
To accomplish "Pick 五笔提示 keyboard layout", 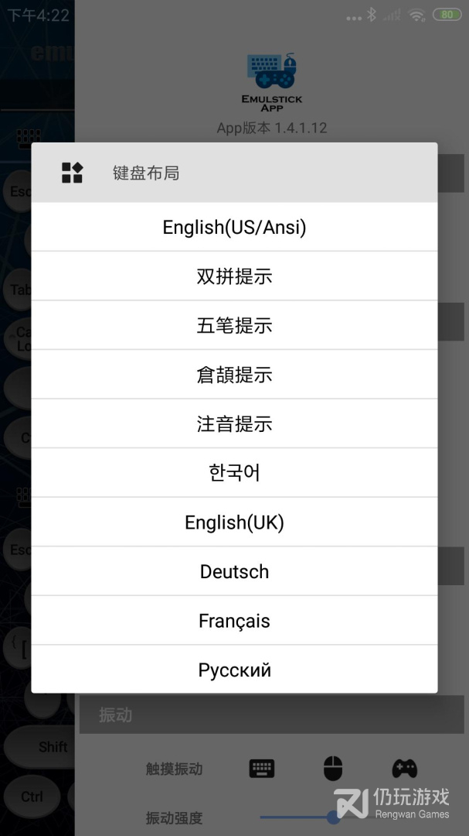I will point(234,326).
